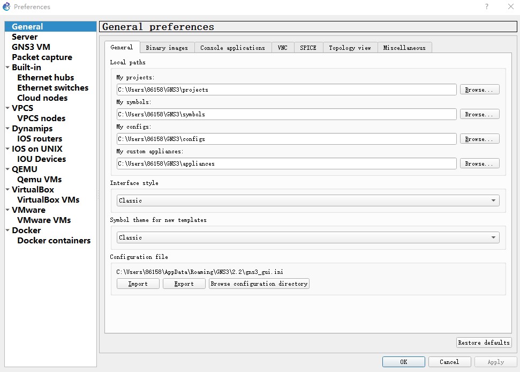Click the My custom appliances path field
Viewport: 520px width, 372px height.
(x=287, y=163)
